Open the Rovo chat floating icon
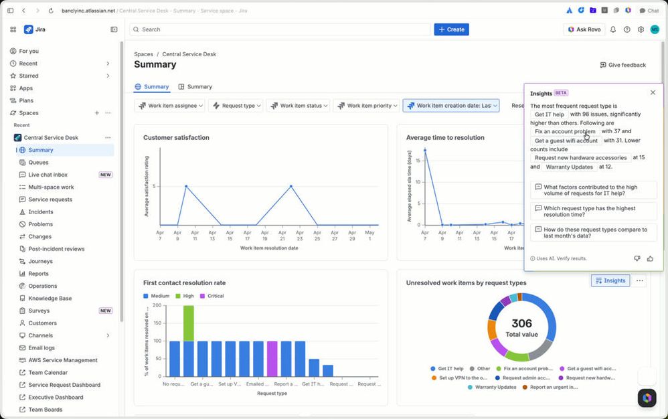This screenshot has width=668, height=419. (647, 398)
